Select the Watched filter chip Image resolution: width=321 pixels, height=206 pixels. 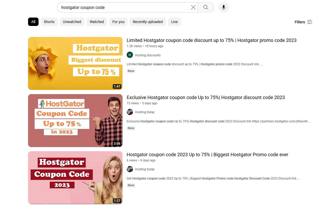coord(97,22)
